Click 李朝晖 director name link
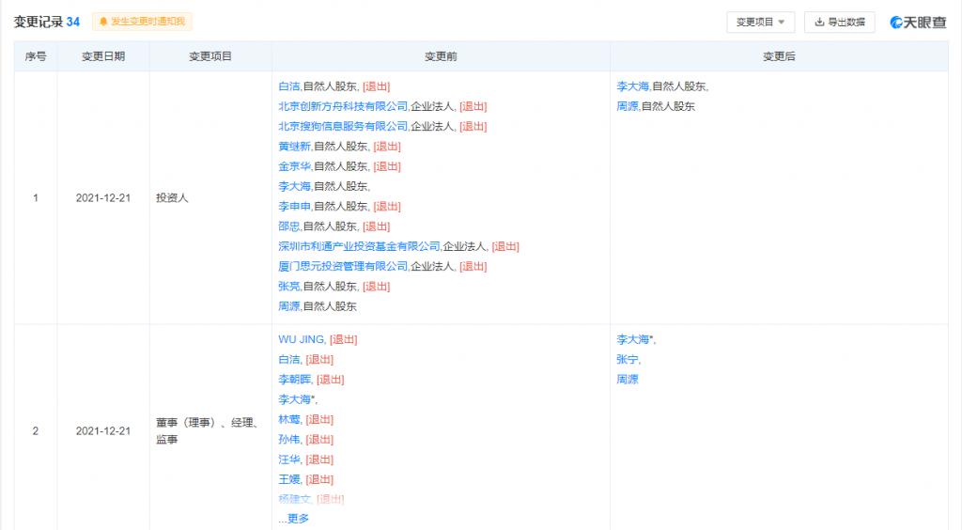962x530 pixels. tap(293, 380)
